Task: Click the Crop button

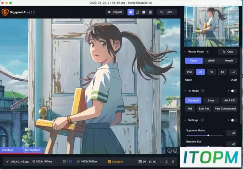Action: 228,52
